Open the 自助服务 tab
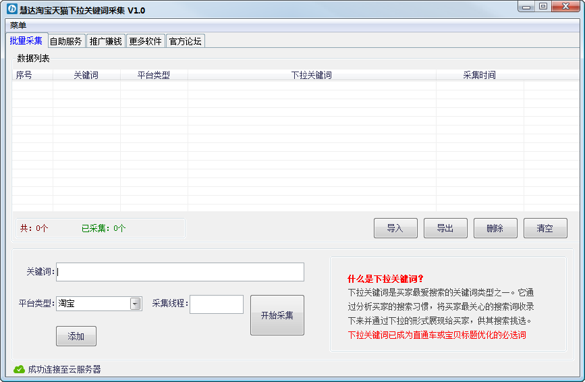The width and height of the screenshot is (585, 382). pyautogui.click(x=65, y=41)
